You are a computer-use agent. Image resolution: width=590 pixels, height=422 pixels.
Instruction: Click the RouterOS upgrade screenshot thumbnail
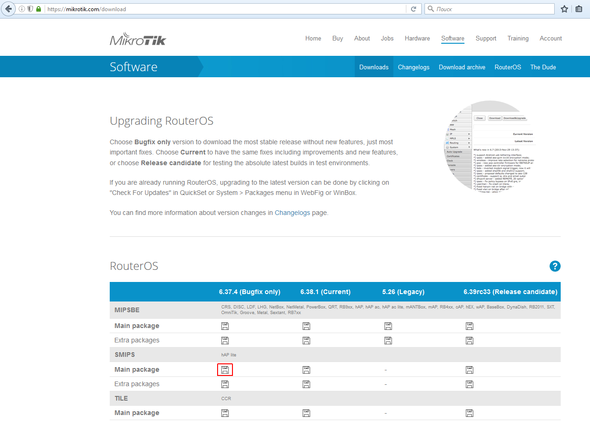[489, 147]
